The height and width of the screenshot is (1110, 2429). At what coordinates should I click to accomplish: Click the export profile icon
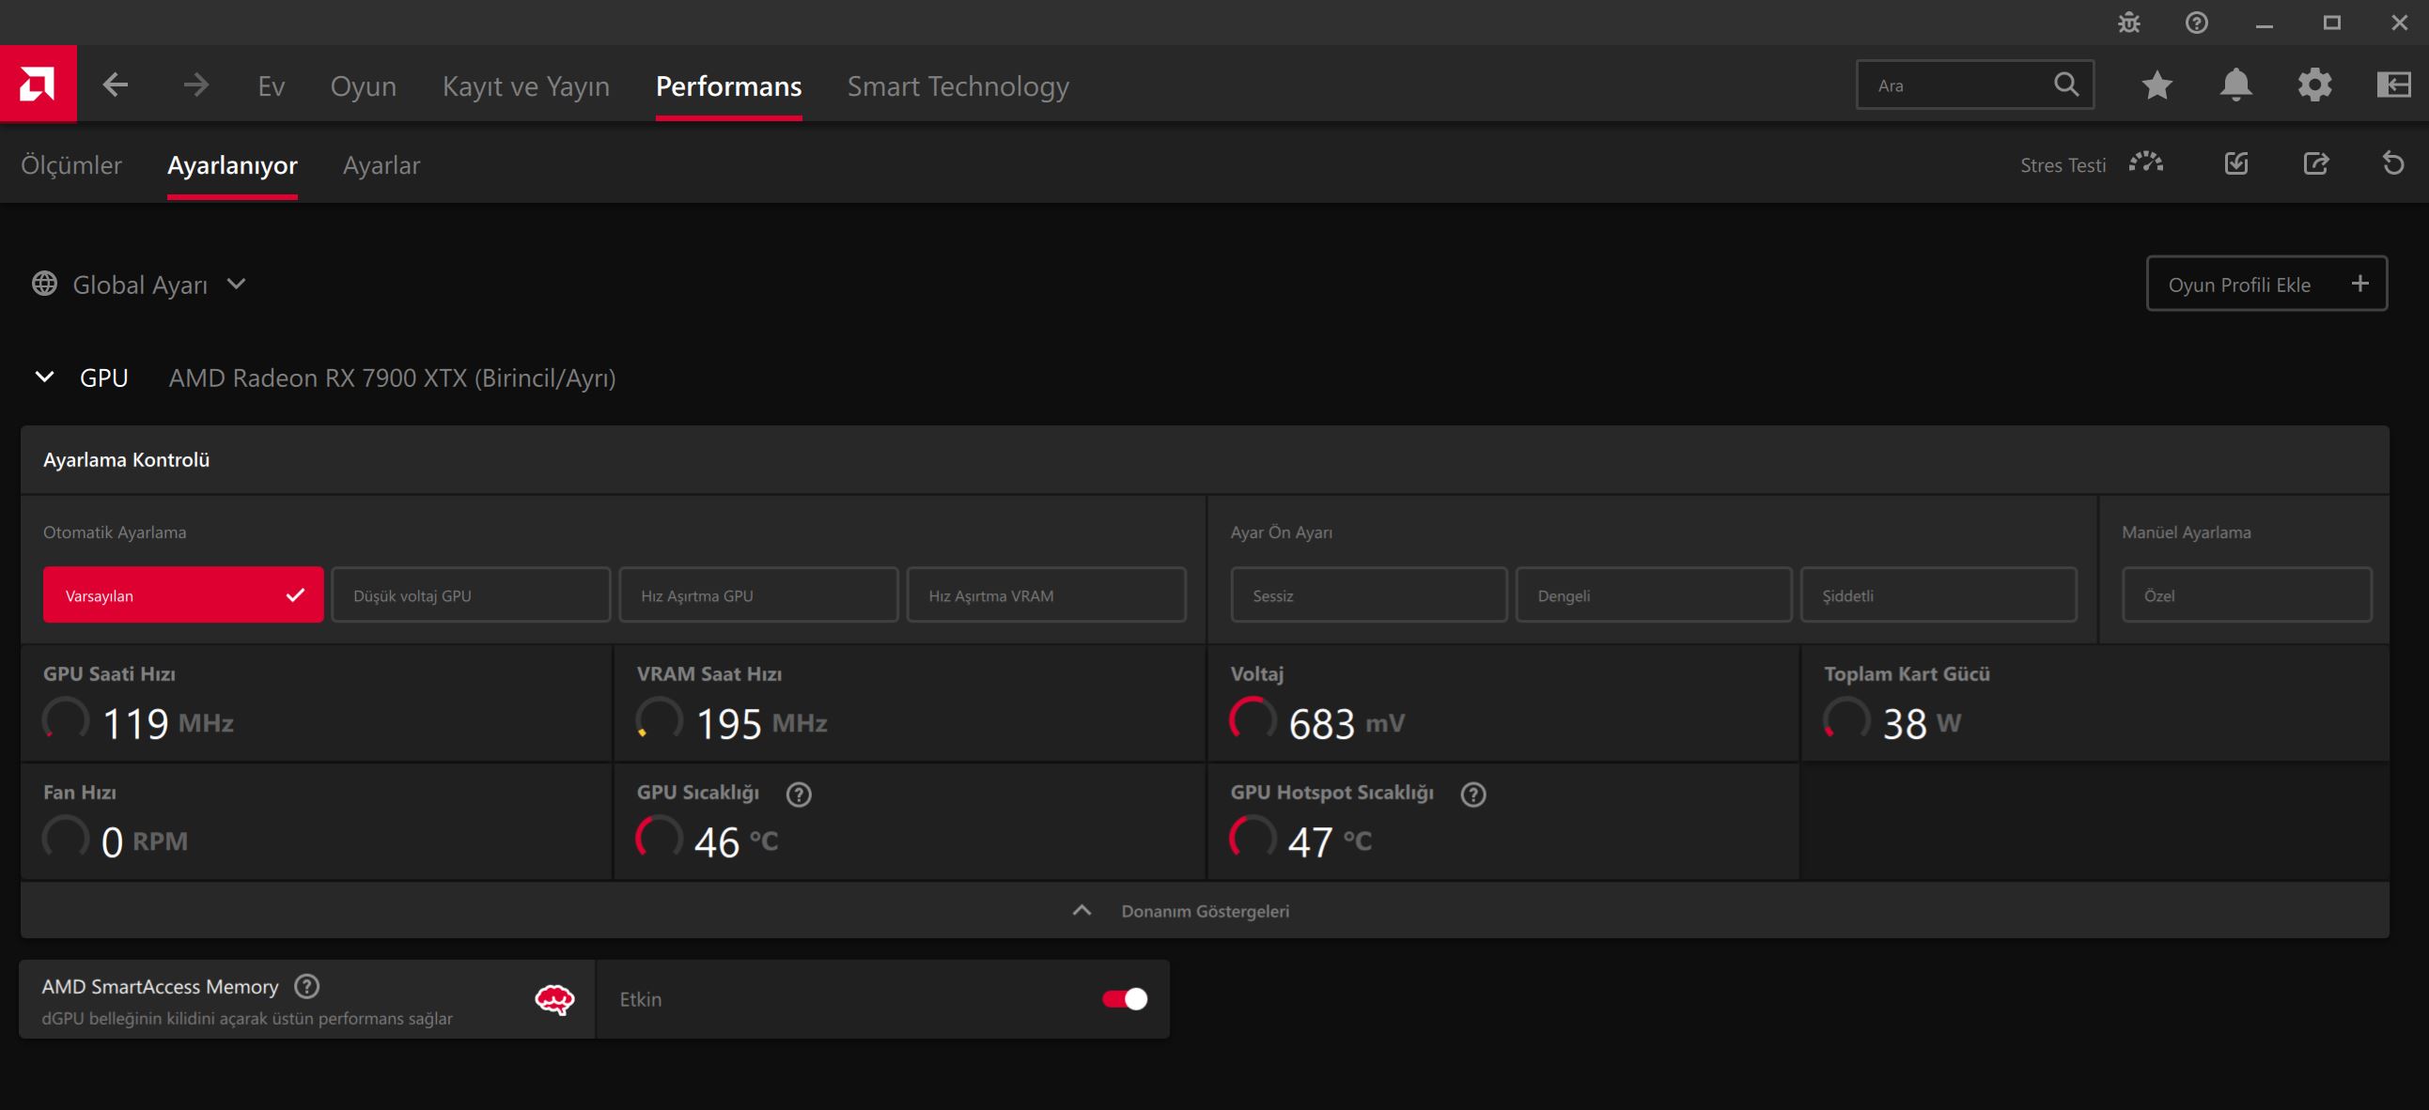[x=2315, y=163]
